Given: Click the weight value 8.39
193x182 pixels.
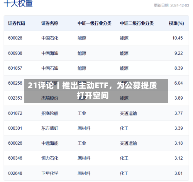Looking at the screenshot, I should [x=178, y=68].
